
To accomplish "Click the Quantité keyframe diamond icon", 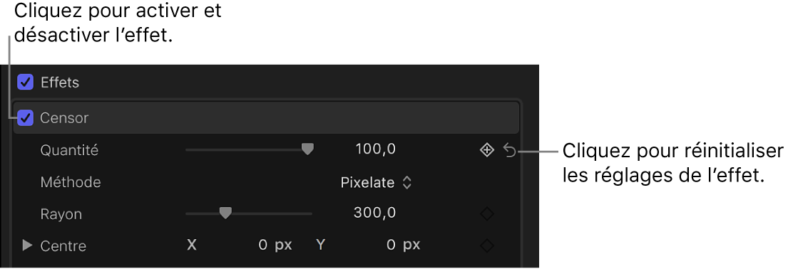I will [x=486, y=150].
